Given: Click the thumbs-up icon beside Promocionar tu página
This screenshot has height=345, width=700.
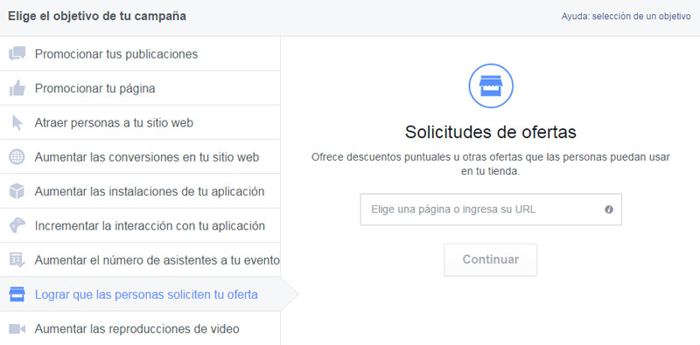Looking at the screenshot, I should click(x=17, y=88).
